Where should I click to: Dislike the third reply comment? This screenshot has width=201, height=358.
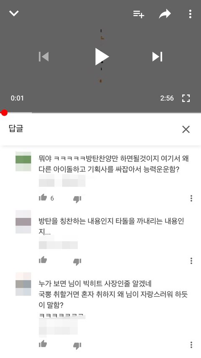[x=77, y=345]
